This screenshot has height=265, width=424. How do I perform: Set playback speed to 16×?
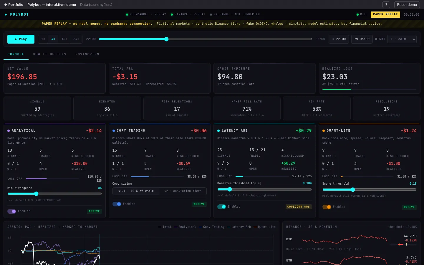64,39
